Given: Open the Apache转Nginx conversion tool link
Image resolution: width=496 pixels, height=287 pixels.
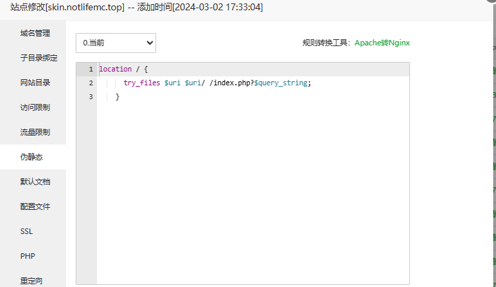Looking at the screenshot, I should point(382,43).
